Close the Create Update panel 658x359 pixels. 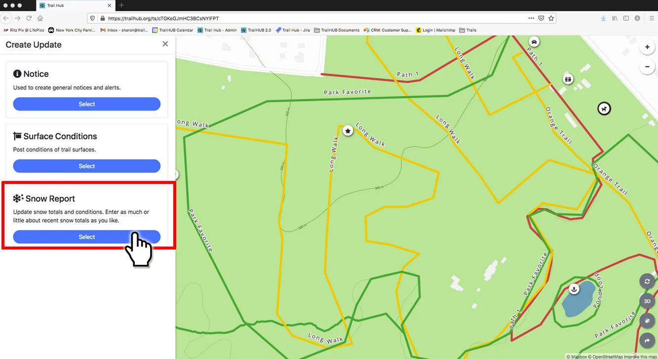pos(165,44)
